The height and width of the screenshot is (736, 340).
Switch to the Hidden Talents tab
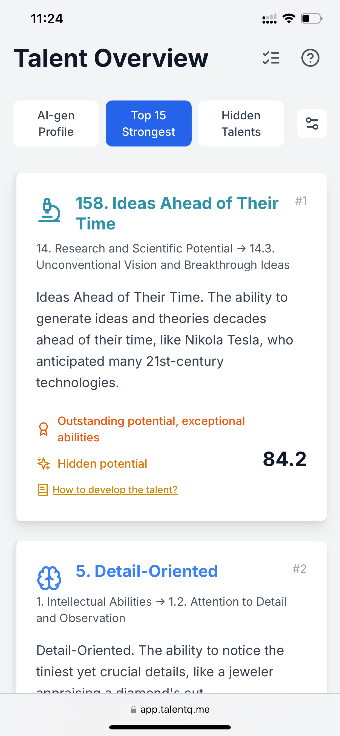[x=241, y=123]
